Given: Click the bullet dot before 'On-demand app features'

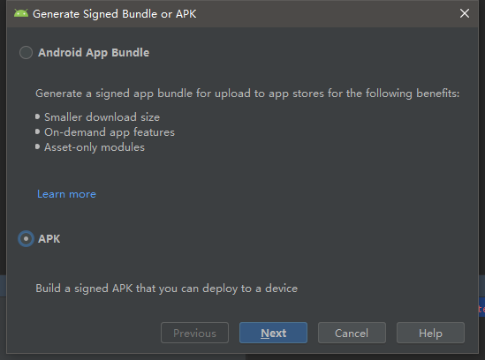Looking at the screenshot, I should tap(37, 131).
